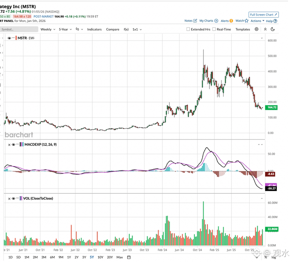This screenshot has height=262, width=292.
Task: Open the 1x1 grid layout dropdown
Action: (137, 30)
